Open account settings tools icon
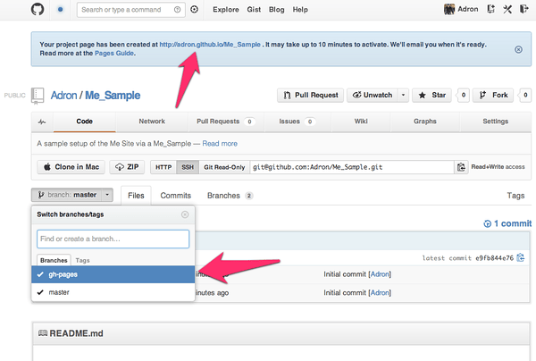 click(507, 9)
